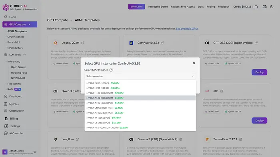Click the My Files sidebar icon
The width and height of the screenshot is (280, 157).
tap(6, 104)
